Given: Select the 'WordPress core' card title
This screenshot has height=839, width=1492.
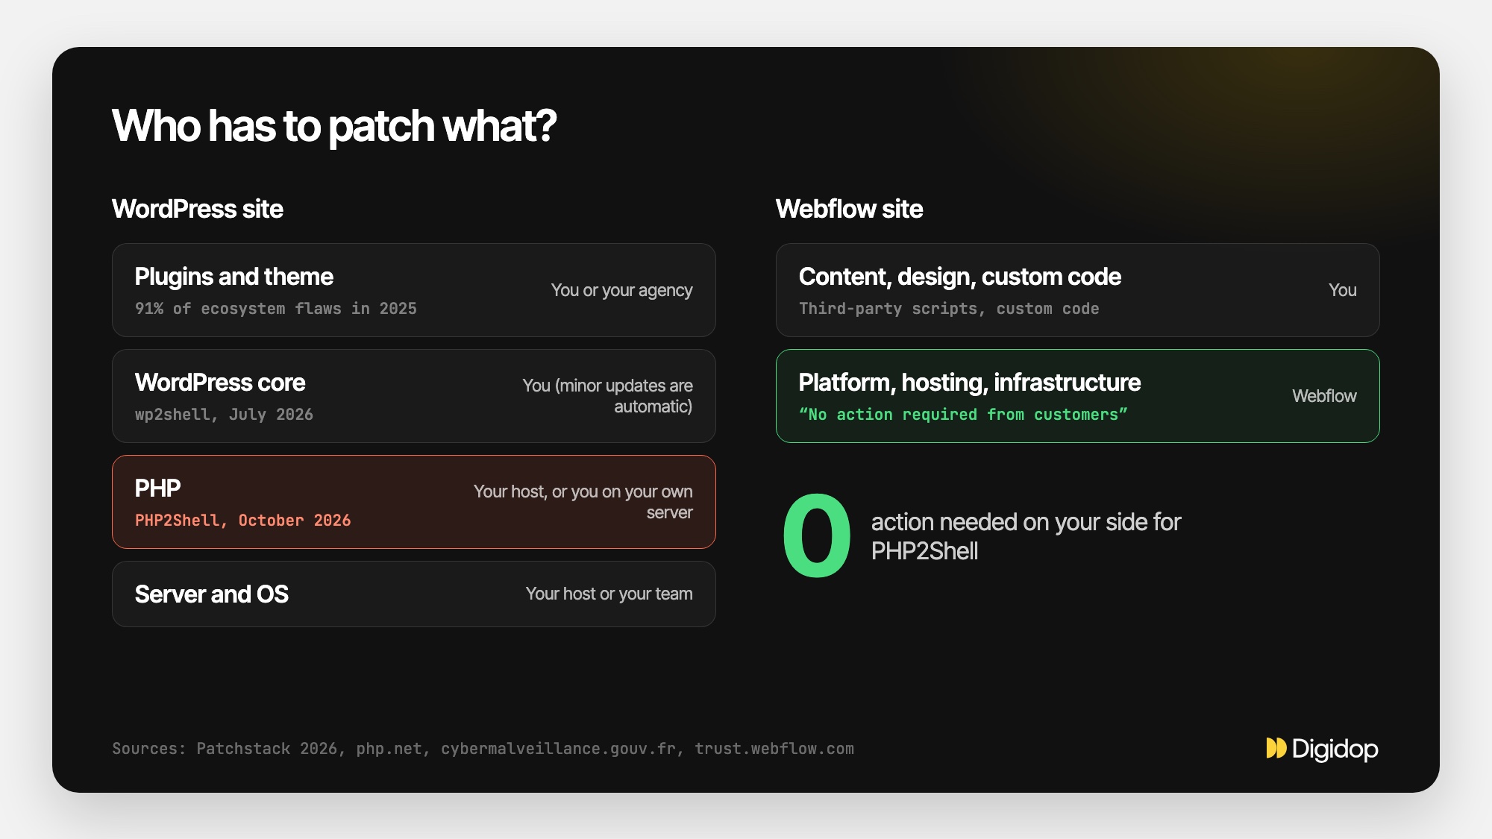Looking at the screenshot, I should point(220,383).
